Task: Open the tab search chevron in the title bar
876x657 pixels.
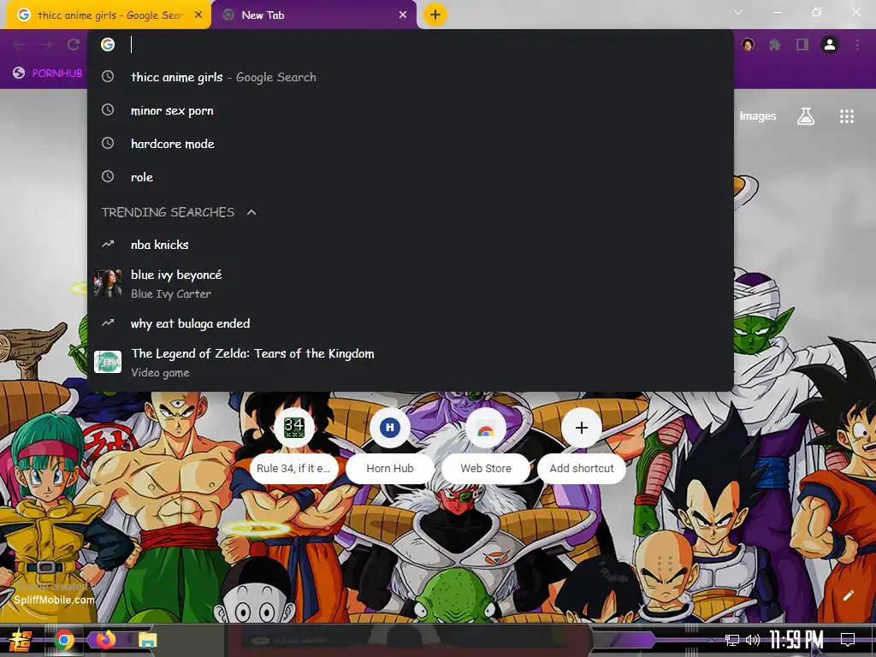Action: tap(738, 12)
